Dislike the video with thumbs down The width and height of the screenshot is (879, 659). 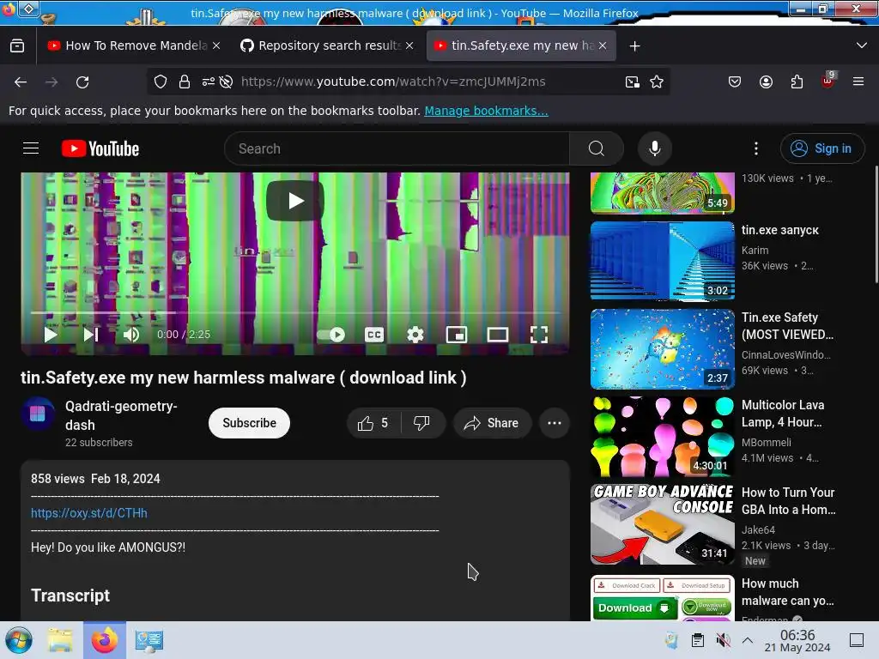[422, 423]
